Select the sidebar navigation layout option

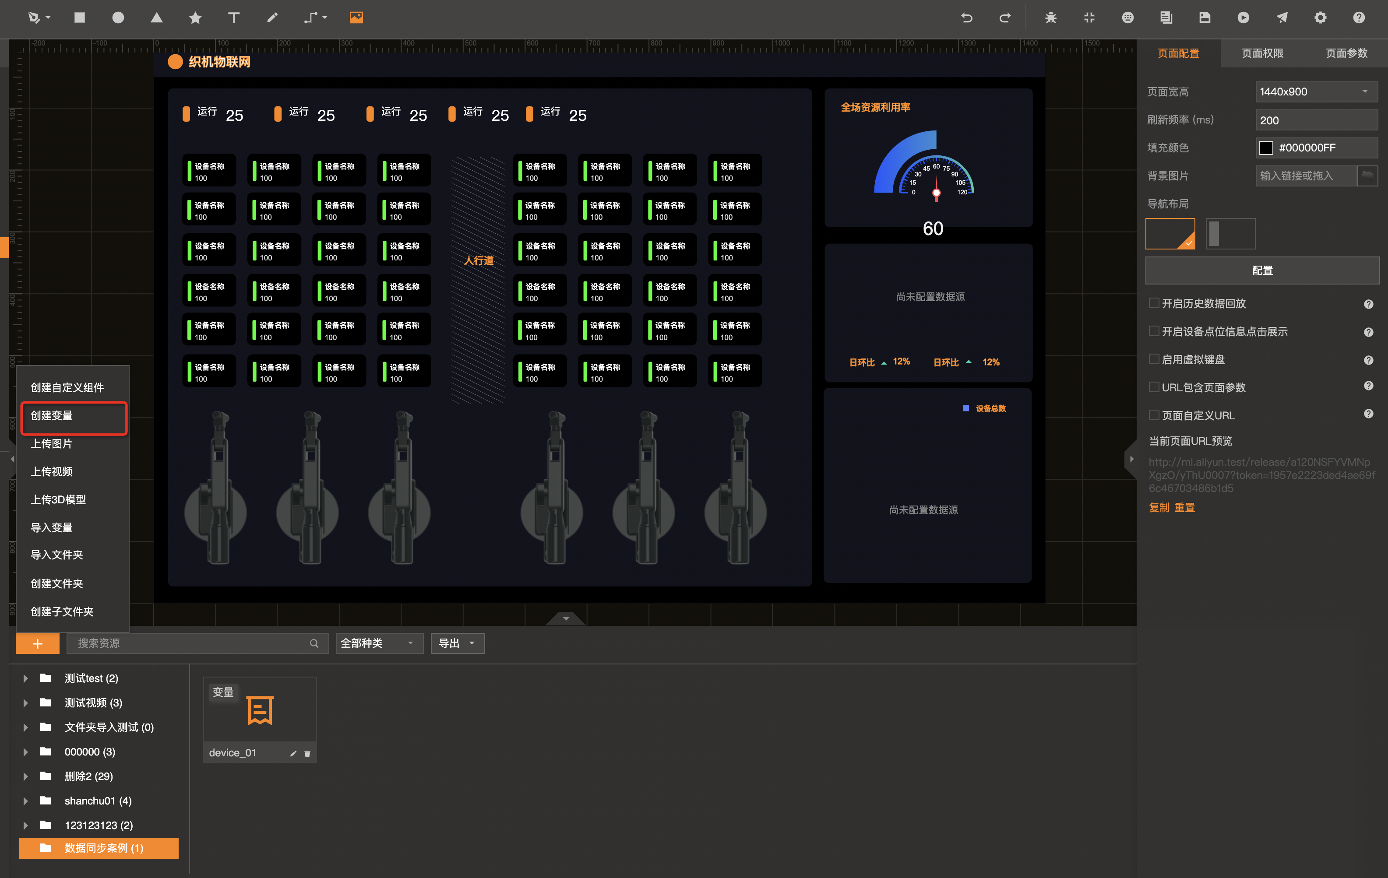coord(1230,233)
